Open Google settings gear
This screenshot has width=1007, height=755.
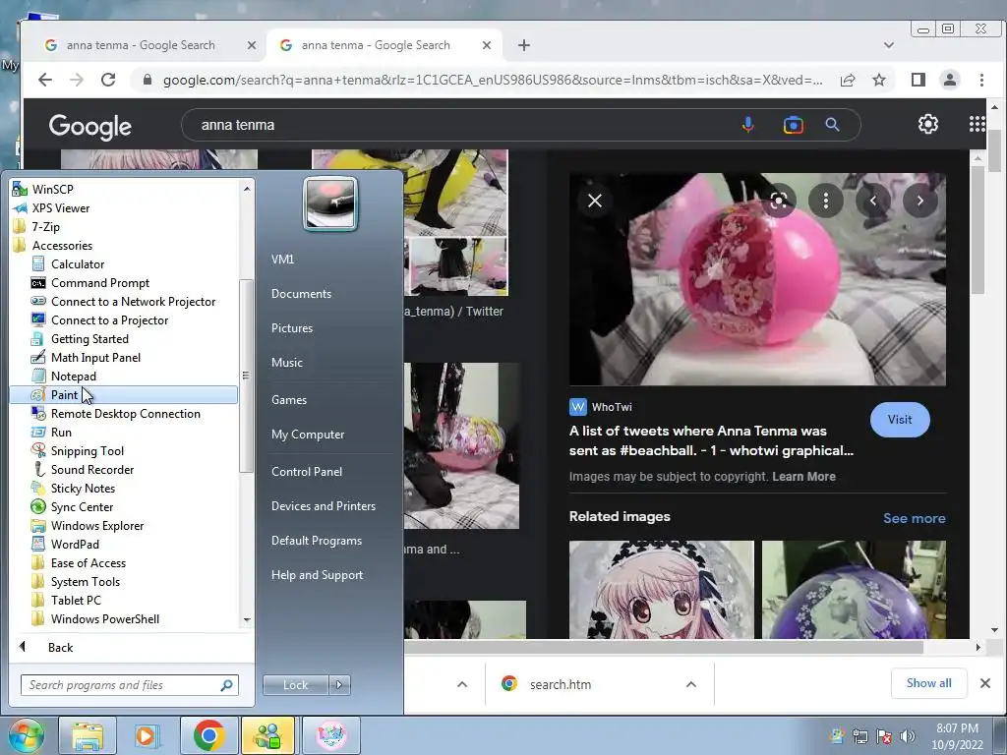928,124
